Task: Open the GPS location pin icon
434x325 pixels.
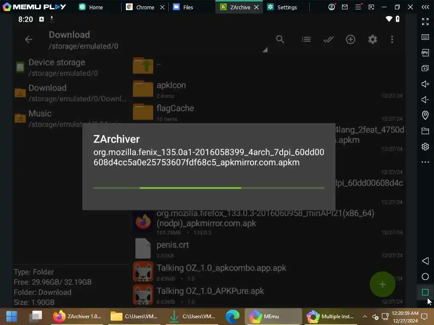Action: click(x=425, y=115)
